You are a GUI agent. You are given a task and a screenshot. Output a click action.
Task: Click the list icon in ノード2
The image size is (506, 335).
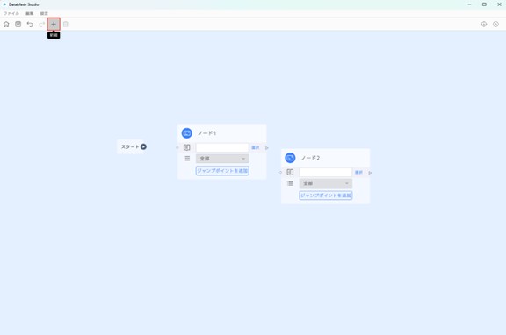(290, 183)
